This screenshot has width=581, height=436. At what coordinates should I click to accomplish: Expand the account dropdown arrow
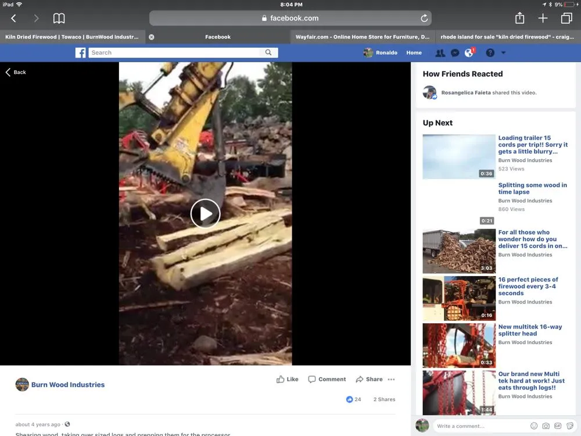point(503,53)
